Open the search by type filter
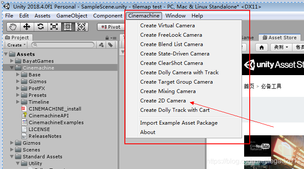Viewport: 304px width, 169px height. (101, 45)
